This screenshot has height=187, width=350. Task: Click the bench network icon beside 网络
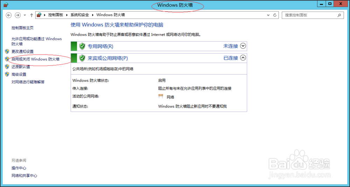click(x=161, y=96)
